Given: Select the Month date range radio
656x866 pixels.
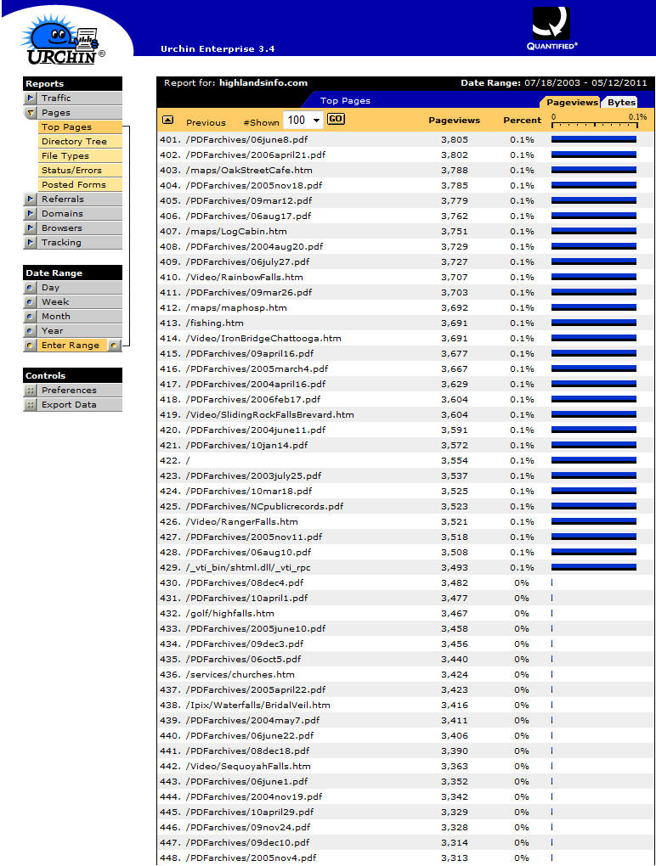Looking at the screenshot, I should tap(31, 317).
